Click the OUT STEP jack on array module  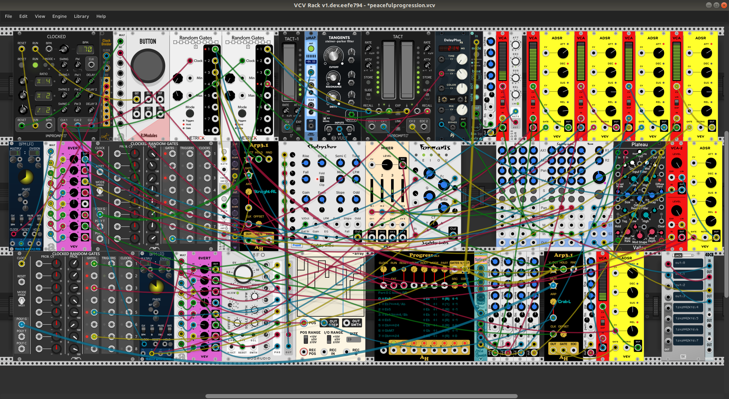pyautogui.click(x=325, y=323)
